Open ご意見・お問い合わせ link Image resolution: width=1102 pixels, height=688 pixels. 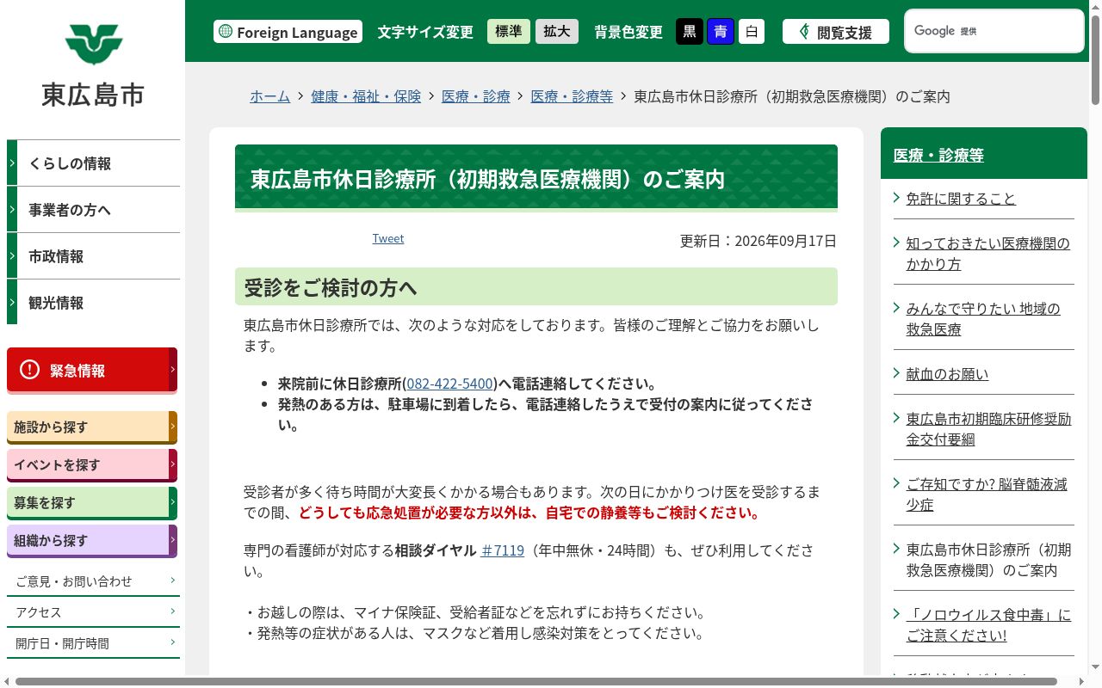(x=93, y=581)
